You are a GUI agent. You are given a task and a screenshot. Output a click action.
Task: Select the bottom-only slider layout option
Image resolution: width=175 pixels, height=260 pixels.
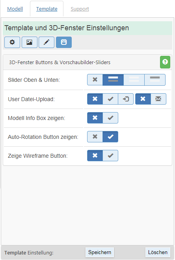[134, 80]
